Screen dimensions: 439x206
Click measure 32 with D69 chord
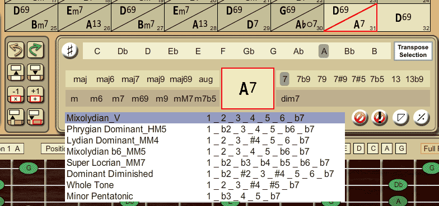click(x=403, y=18)
